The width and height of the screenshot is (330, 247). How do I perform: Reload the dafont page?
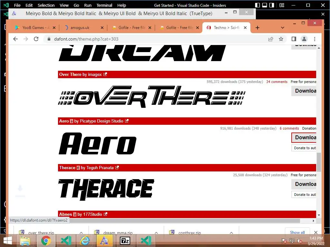pyautogui.click(x=36, y=39)
